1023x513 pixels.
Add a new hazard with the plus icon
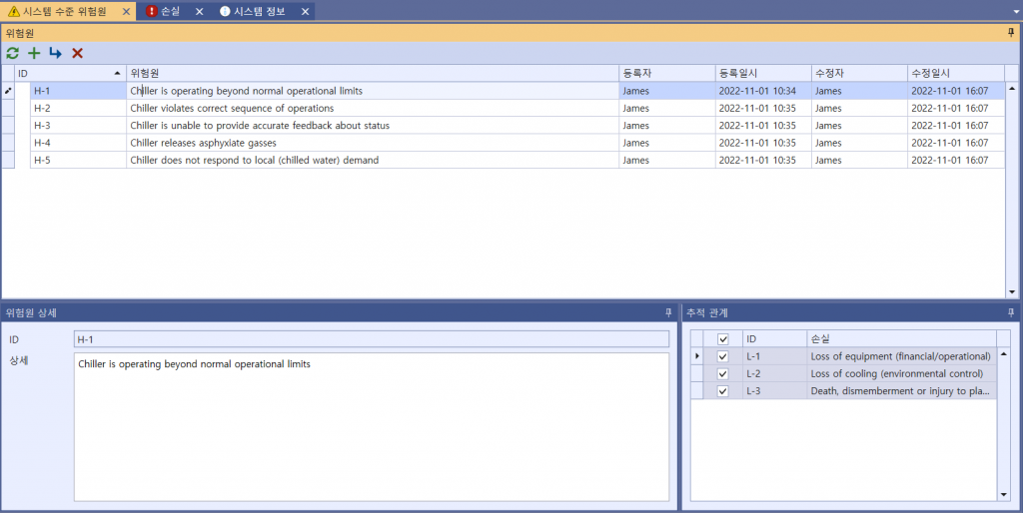pyautogui.click(x=34, y=54)
